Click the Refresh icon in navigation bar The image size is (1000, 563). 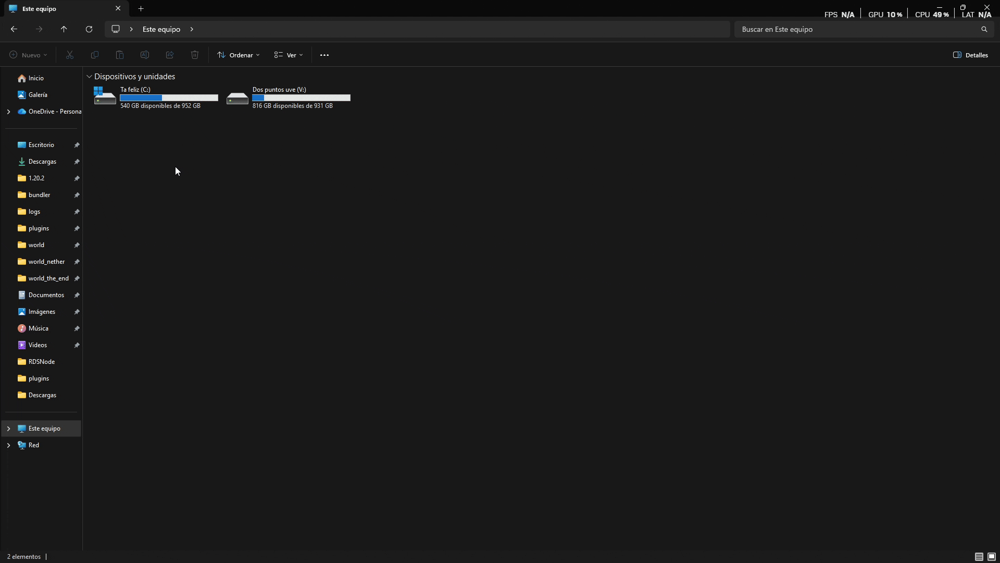coord(89,29)
